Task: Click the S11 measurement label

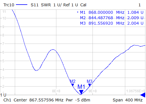Action: (34, 5)
